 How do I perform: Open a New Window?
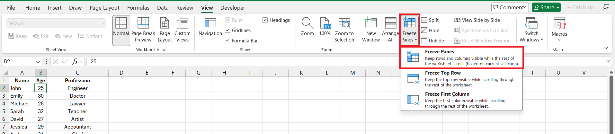pyautogui.click(x=371, y=30)
